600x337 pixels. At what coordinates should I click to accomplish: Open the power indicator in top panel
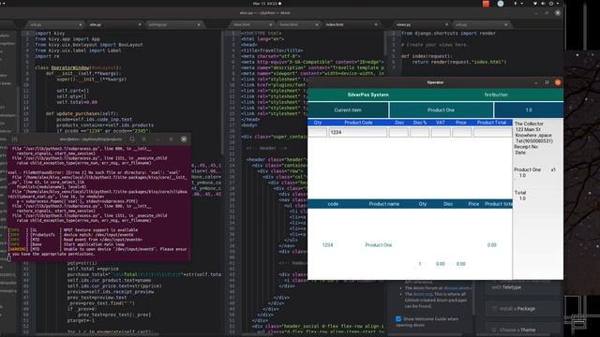(551, 4)
